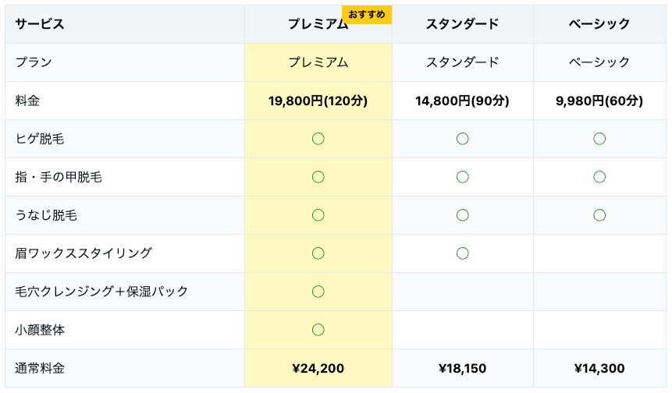Click the 小顔整体 row label
Viewport: 672px width, 393px height.
point(40,330)
